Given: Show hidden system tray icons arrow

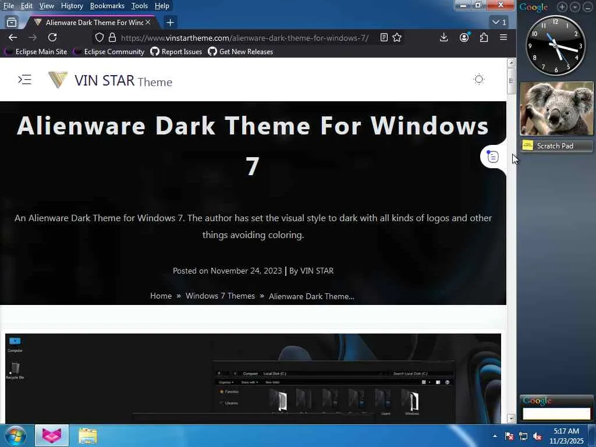Looking at the screenshot, I should point(495,436).
